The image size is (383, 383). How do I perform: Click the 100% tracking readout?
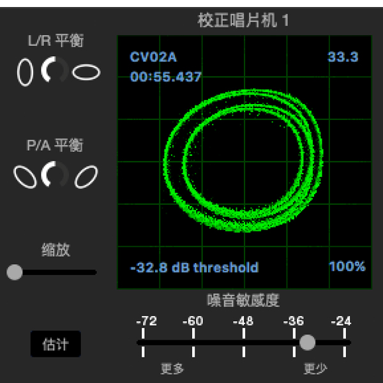tap(347, 266)
